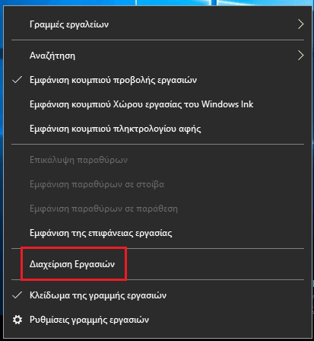Select Εμφάνιση της επιφάνειας εργασίας
Screen dimensions: 314x341
[x=157, y=233]
